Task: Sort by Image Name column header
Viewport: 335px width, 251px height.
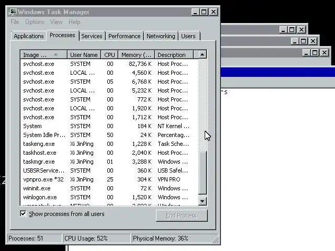Action: tap(44, 55)
